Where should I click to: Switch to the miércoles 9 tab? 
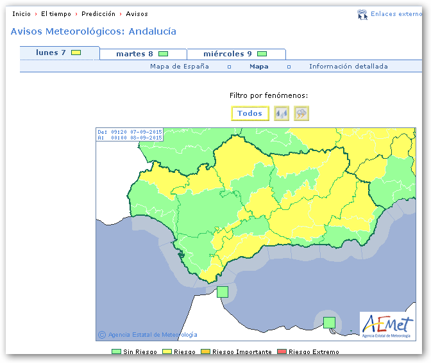pos(228,54)
